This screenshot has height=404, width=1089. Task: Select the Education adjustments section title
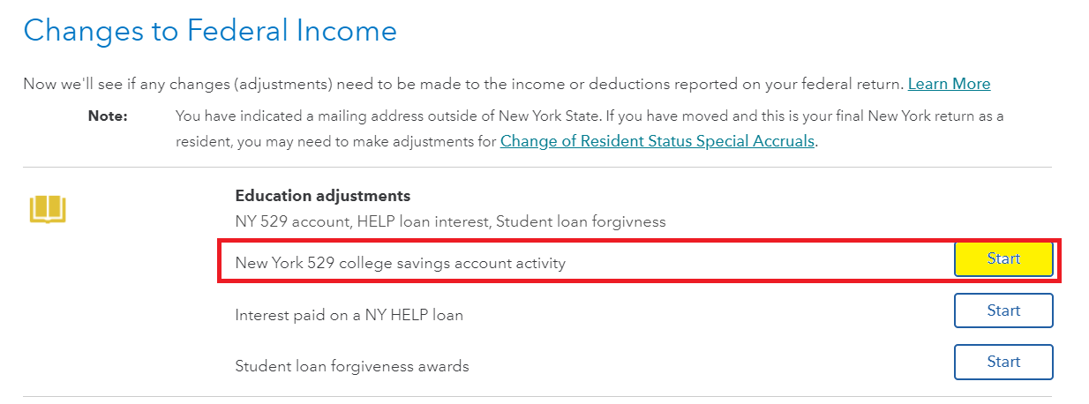(322, 196)
